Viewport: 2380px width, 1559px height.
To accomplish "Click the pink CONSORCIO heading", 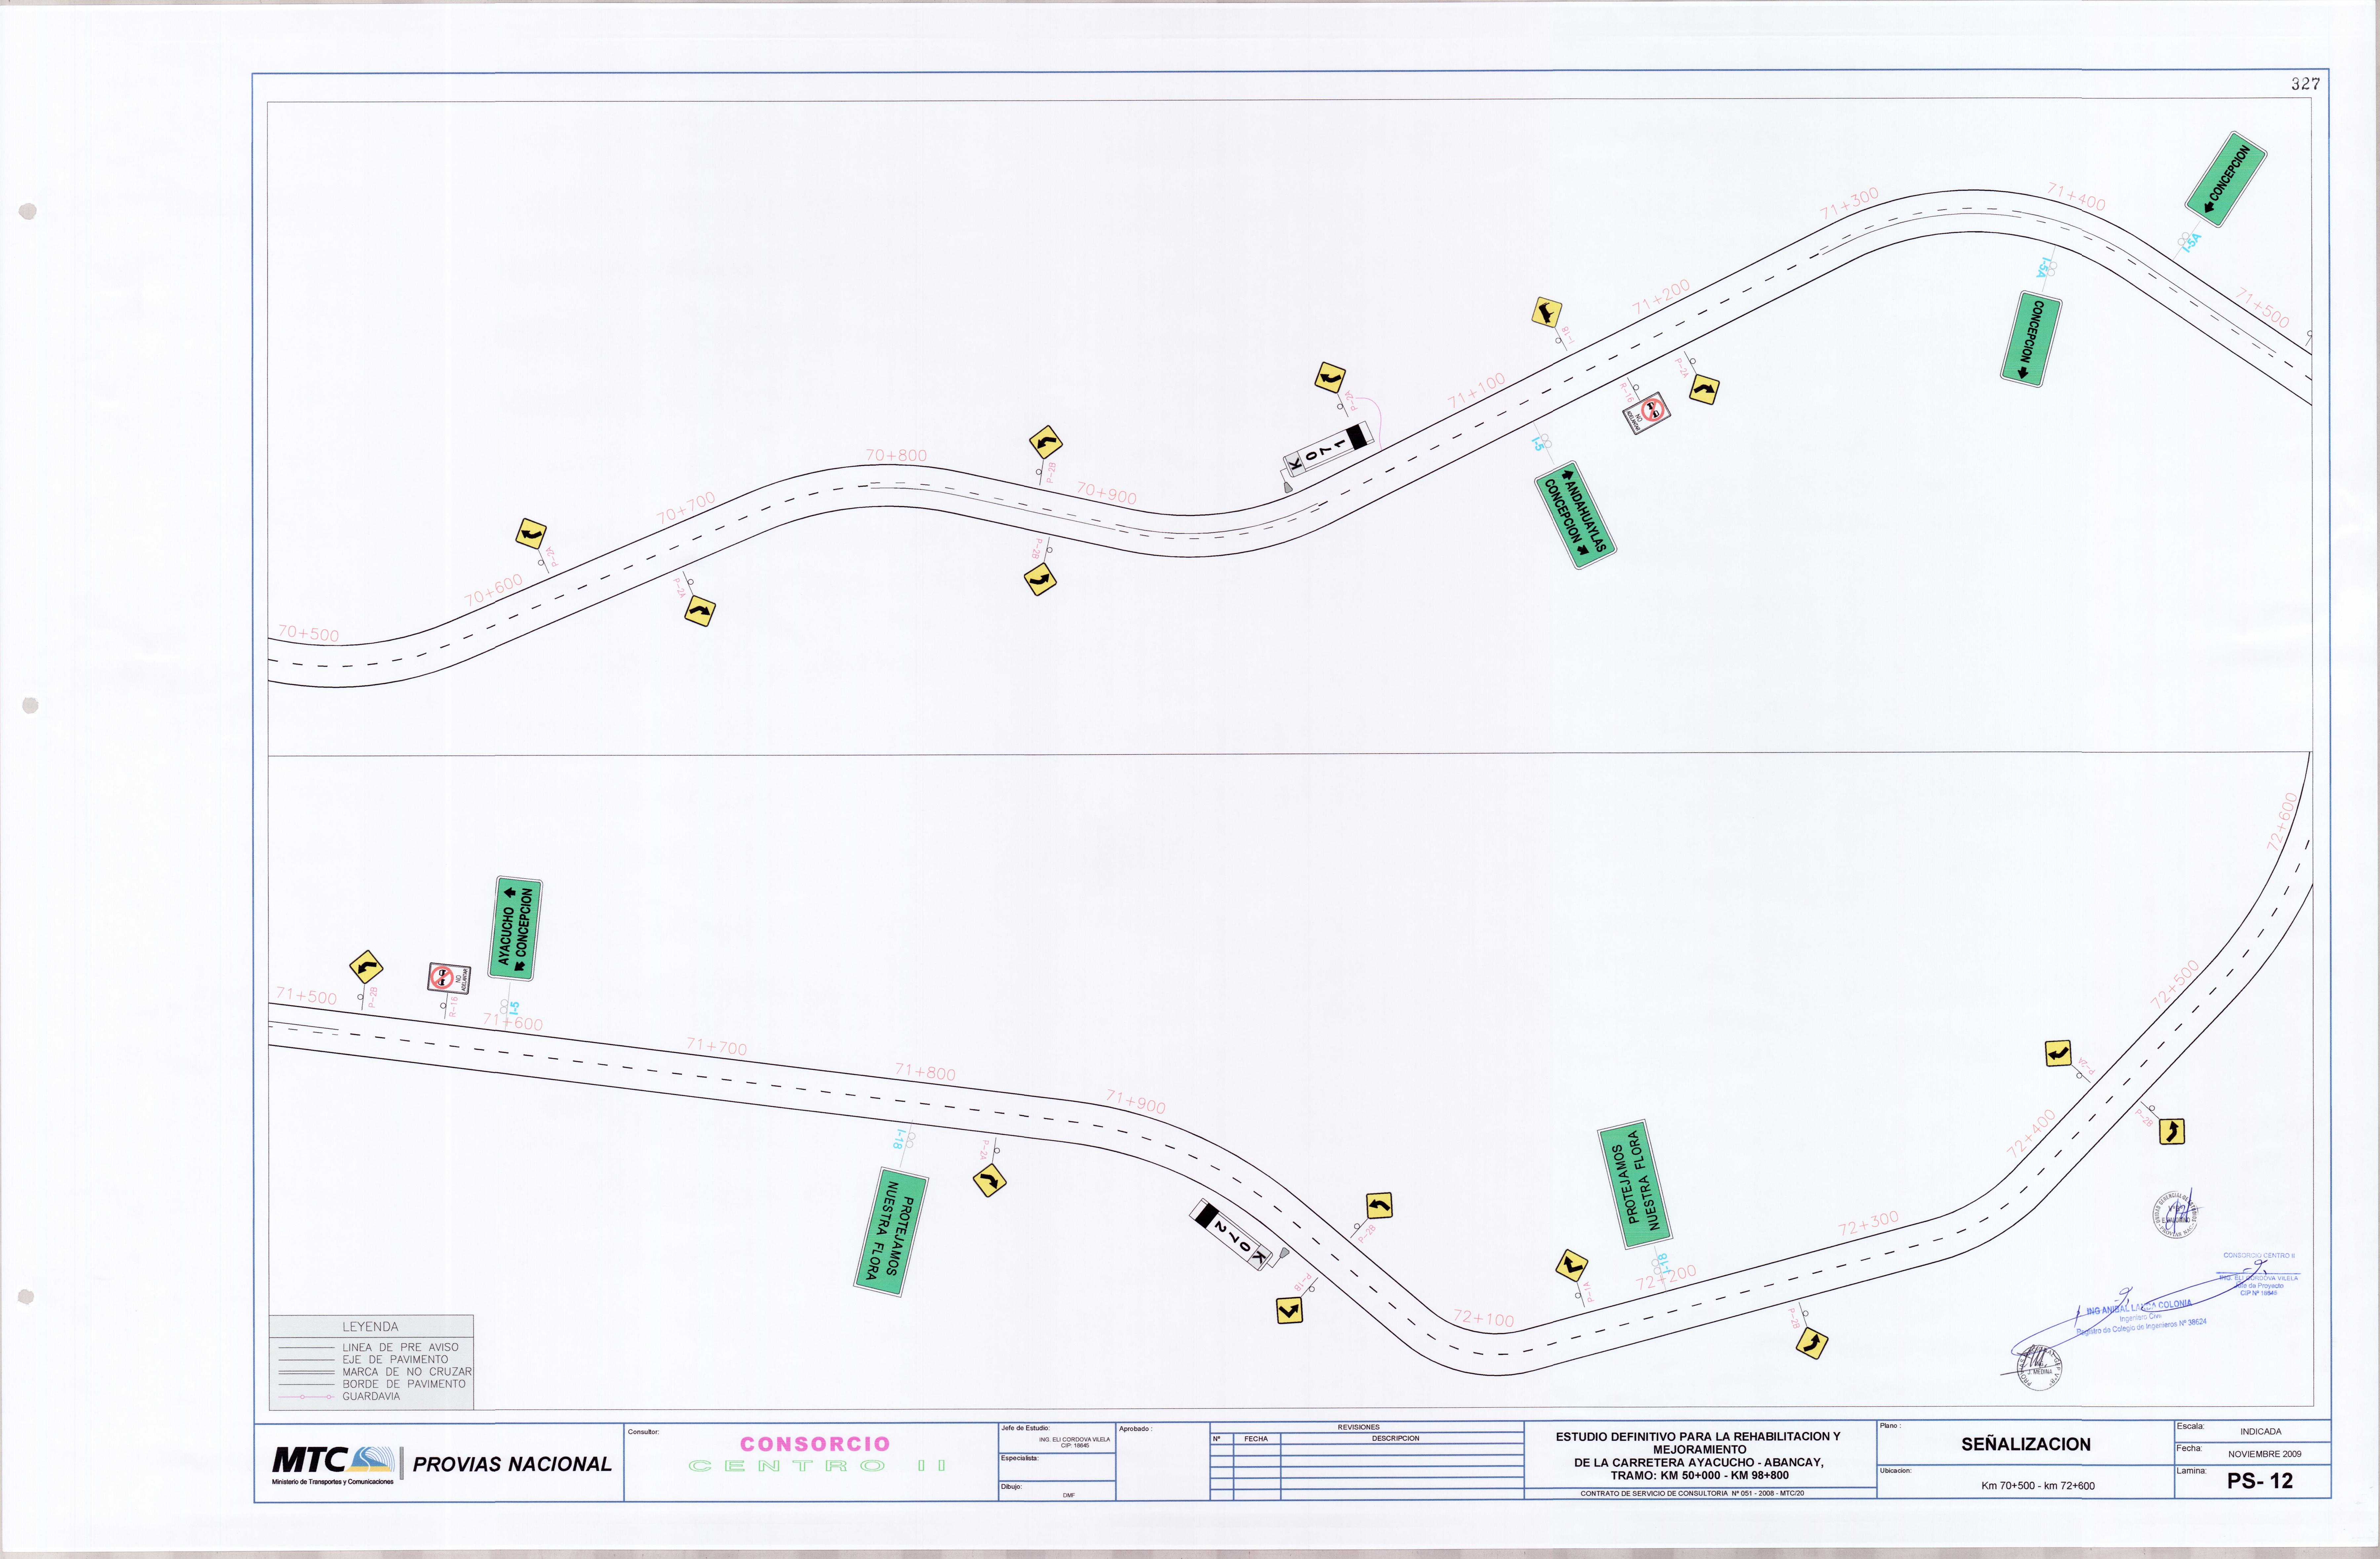I will click(815, 1444).
